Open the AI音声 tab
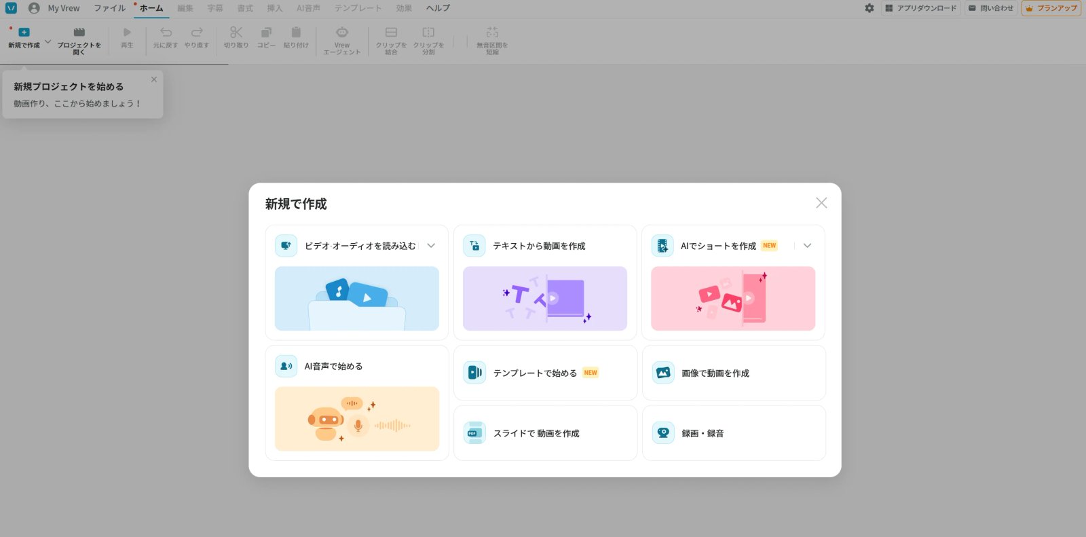The width and height of the screenshot is (1086, 537). pos(309,8)
